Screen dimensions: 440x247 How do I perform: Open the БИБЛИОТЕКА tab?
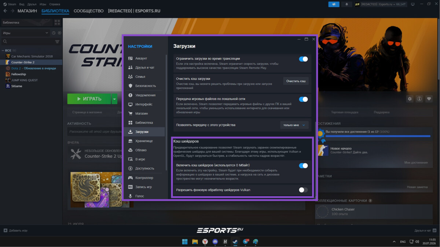[x=55, y=11]
